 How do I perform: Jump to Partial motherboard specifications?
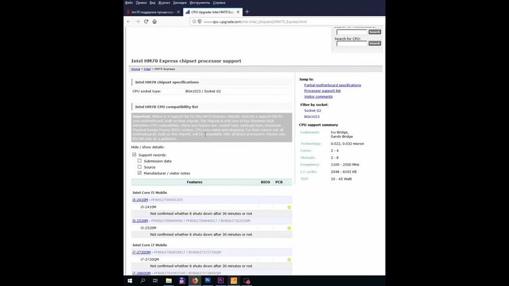(333, 85)
